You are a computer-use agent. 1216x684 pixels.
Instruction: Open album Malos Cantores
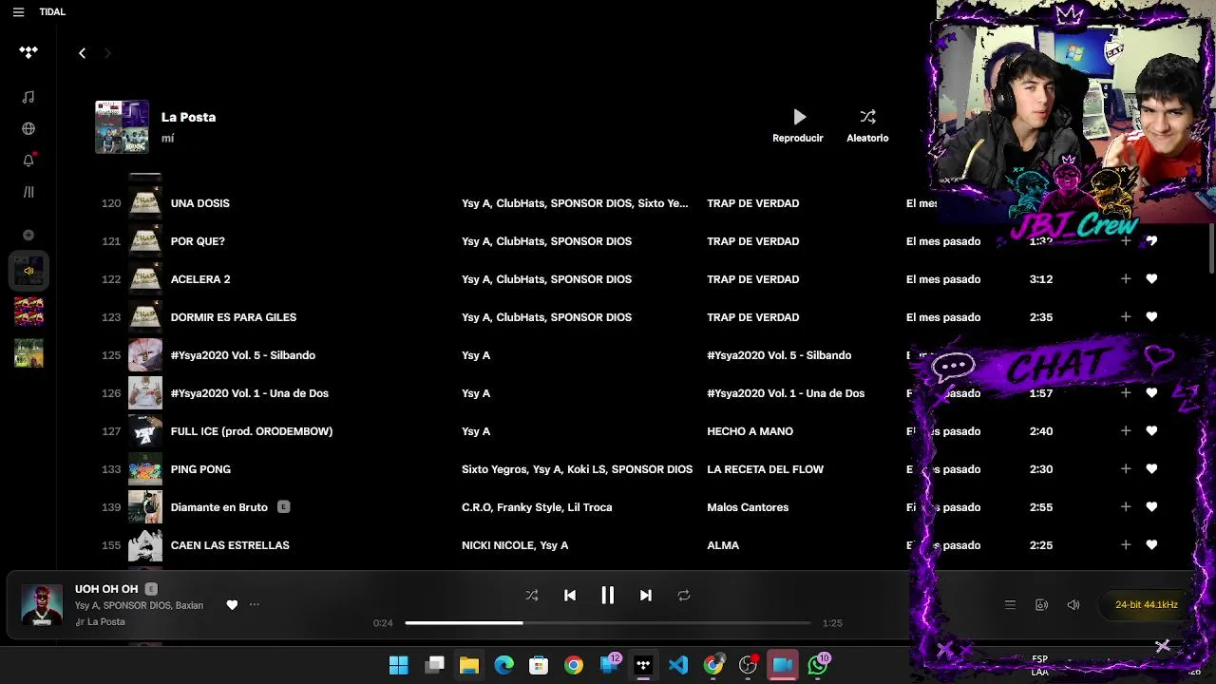tap(748, 507)
